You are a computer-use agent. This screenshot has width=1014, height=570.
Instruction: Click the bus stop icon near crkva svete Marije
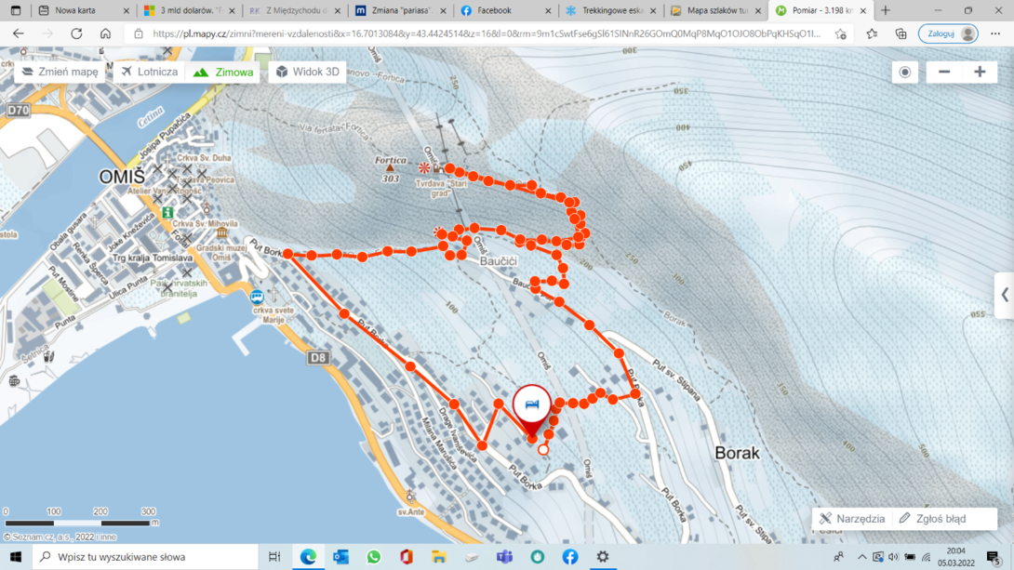(257, 297)
